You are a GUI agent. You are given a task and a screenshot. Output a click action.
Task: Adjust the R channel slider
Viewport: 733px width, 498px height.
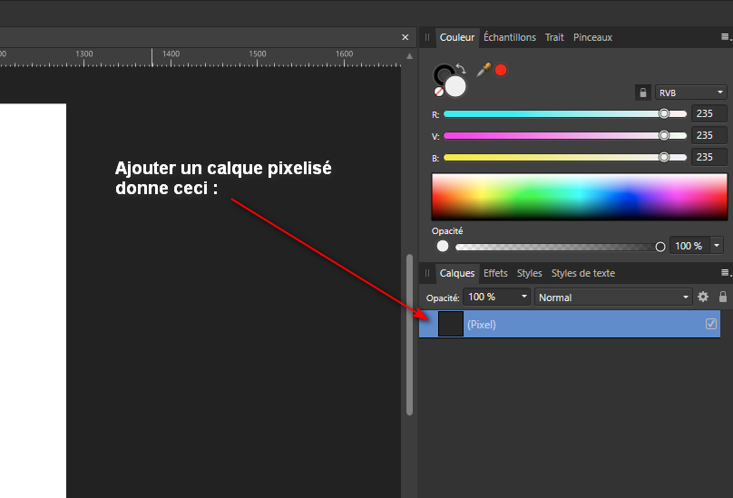(x=564, y=113)
